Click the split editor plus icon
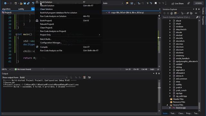 click(159, 16)
